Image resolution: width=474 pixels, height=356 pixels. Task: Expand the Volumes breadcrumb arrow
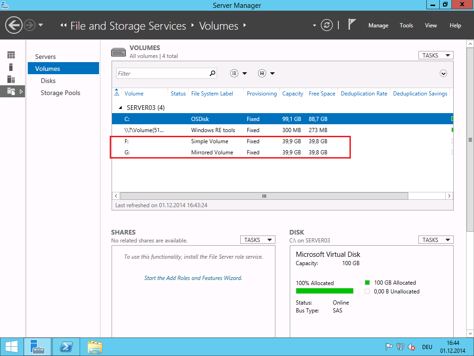point(244,25)
